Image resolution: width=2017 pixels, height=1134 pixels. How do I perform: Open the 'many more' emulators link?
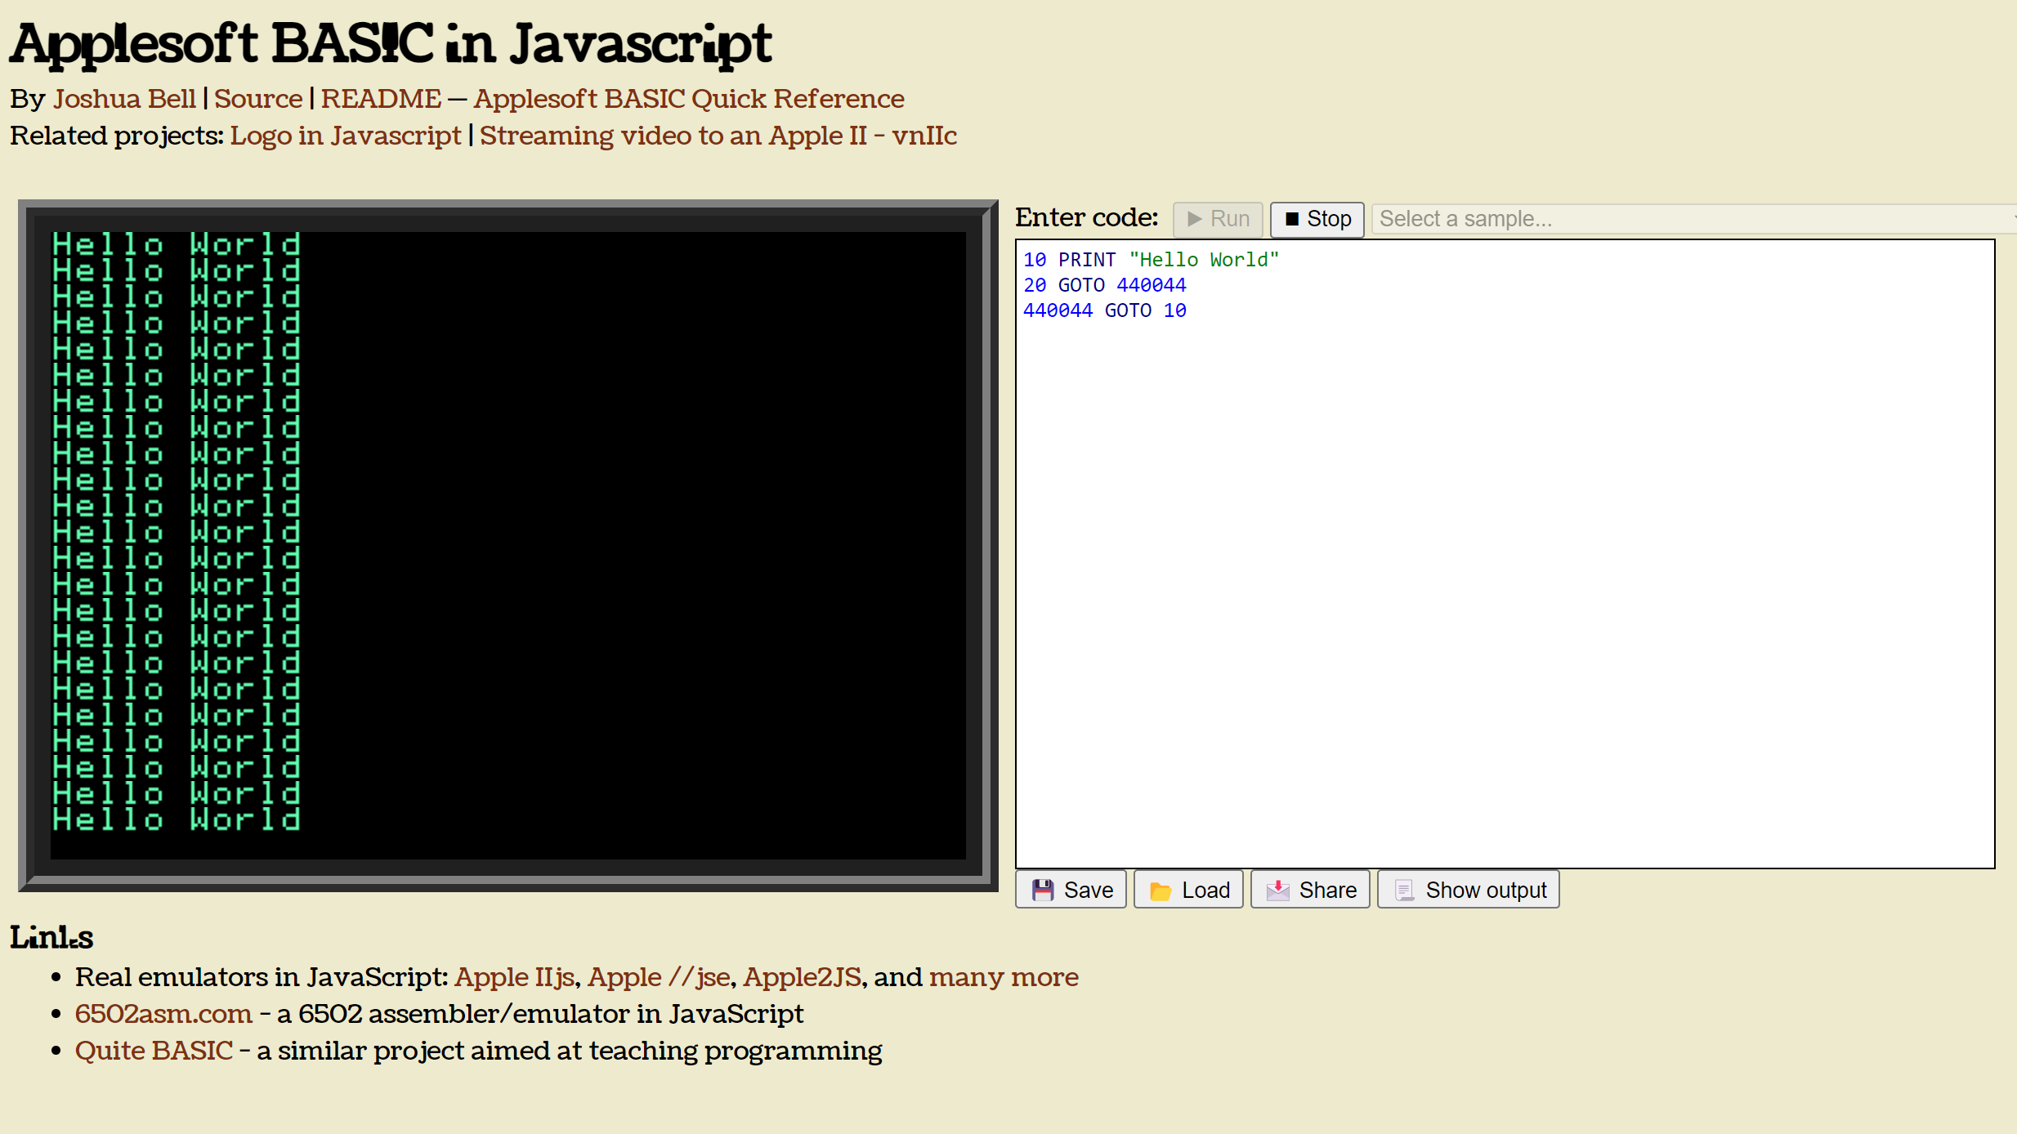coord(1004,977)
